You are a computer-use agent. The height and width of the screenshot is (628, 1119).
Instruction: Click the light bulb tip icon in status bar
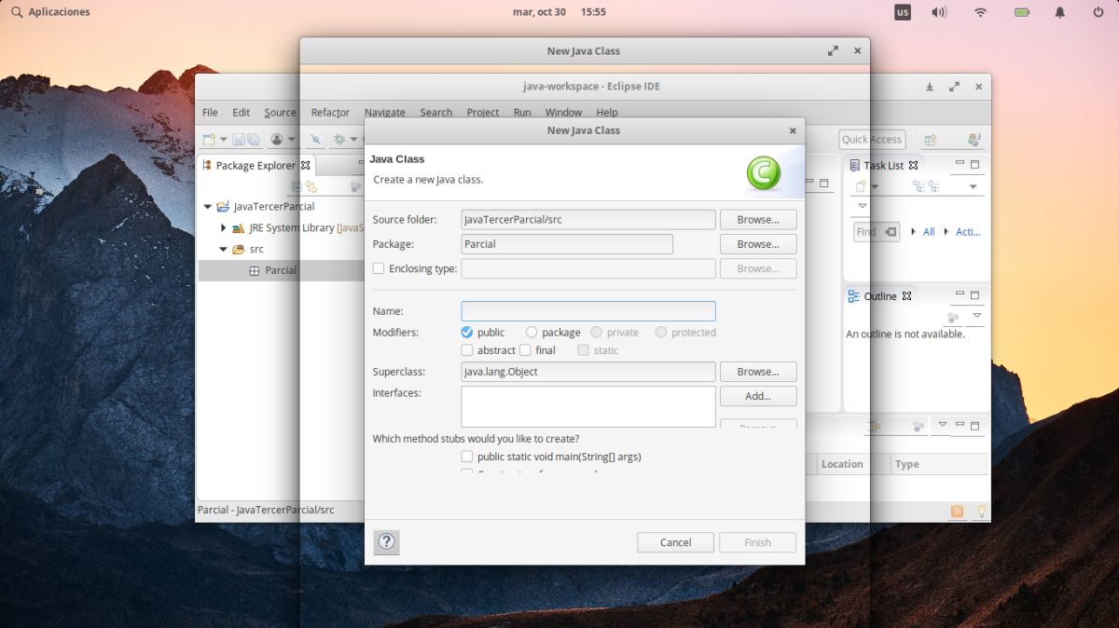(x=981, y=511)
